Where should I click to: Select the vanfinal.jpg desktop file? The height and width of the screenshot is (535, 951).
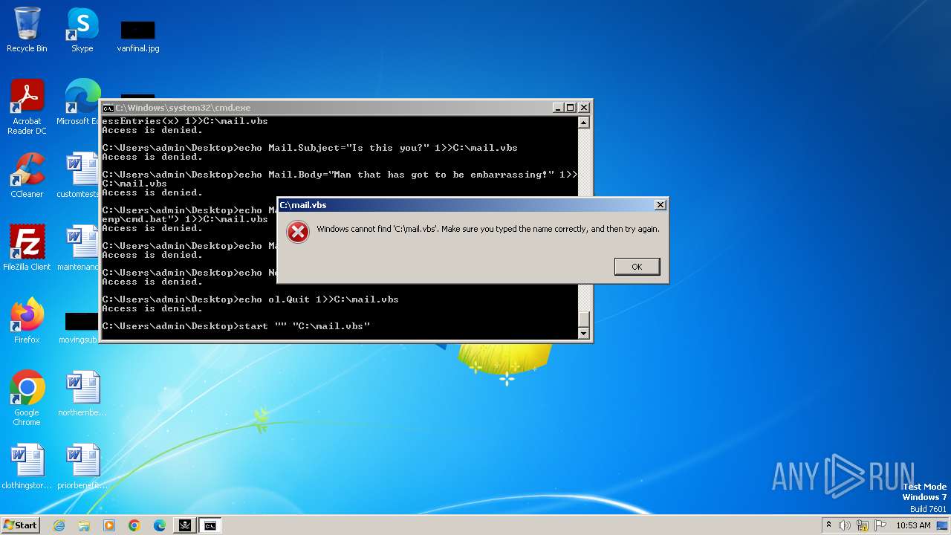138,36
